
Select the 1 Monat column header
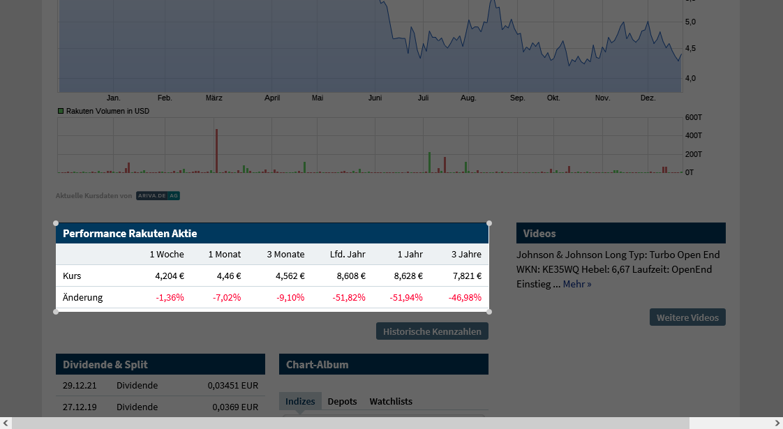click(x=224, y=254)
